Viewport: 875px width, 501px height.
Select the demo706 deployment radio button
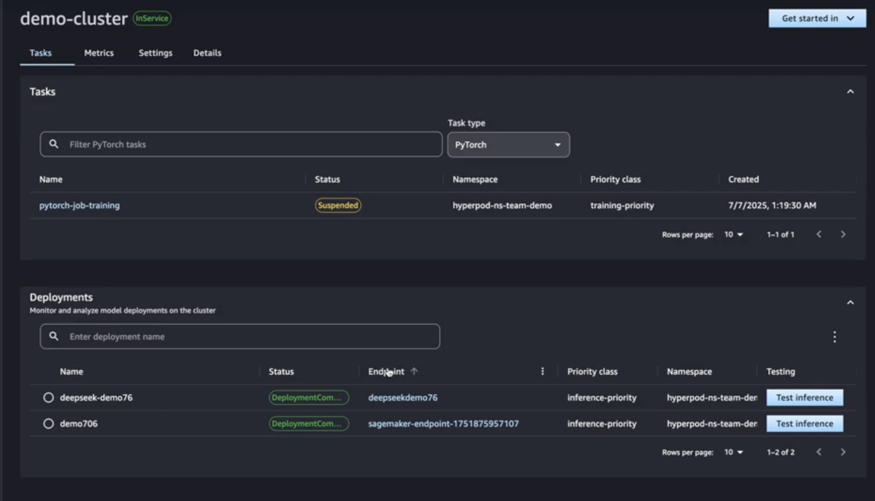tap(48, 423)
